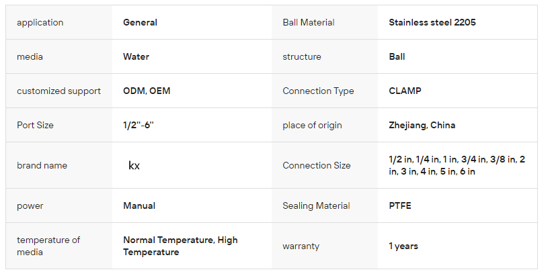Click the 'Connection Size' label
Screen dimensions: 550x280
[x=316, y=166]
